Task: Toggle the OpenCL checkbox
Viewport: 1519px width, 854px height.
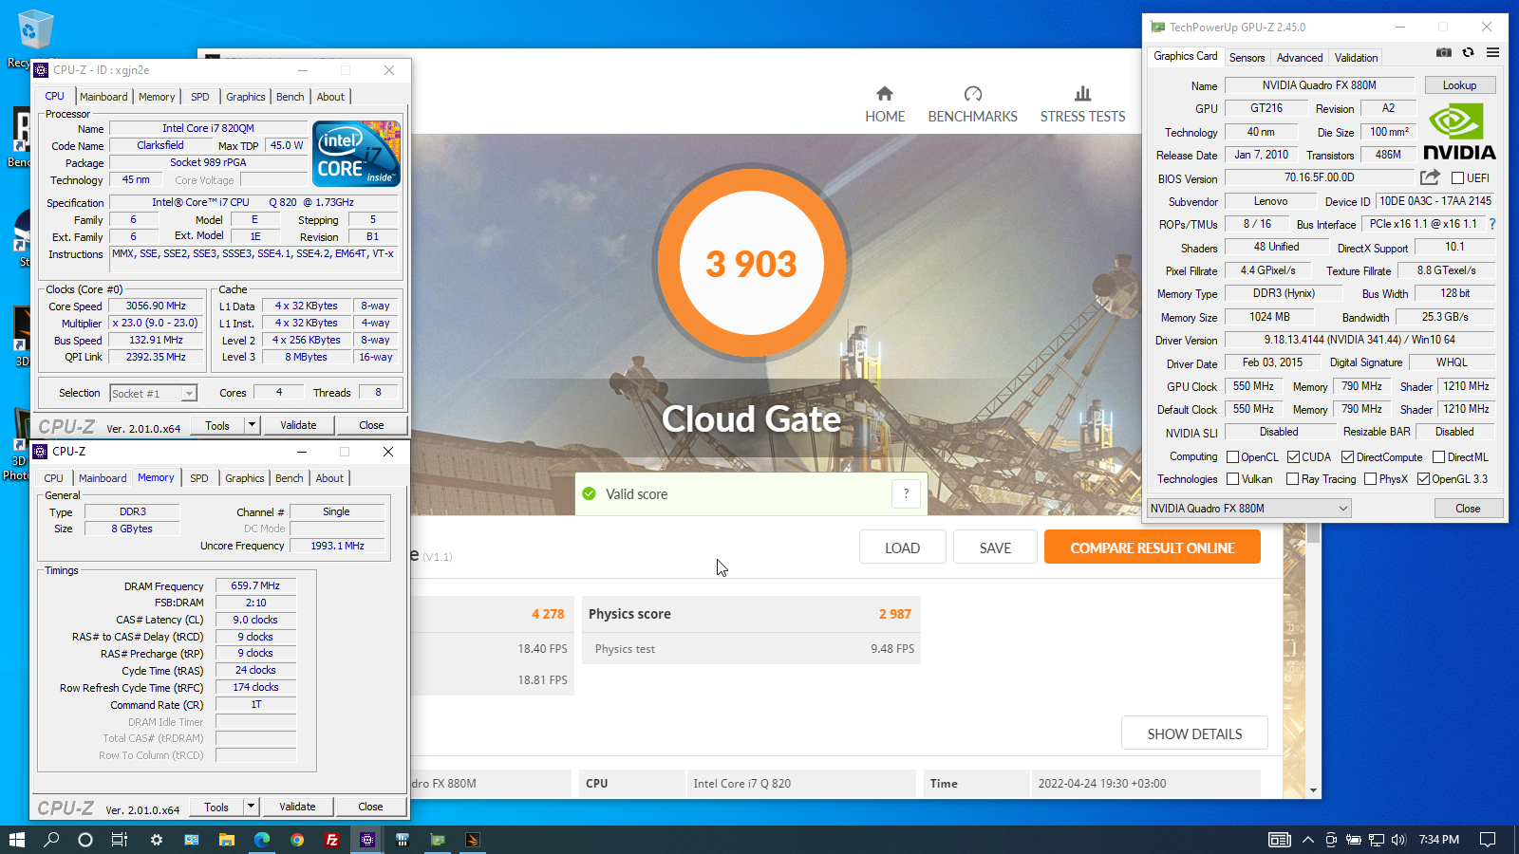Action: (1232, 457)
